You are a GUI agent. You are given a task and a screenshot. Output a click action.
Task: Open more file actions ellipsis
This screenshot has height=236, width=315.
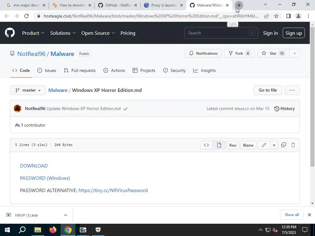tap(292, 90)
